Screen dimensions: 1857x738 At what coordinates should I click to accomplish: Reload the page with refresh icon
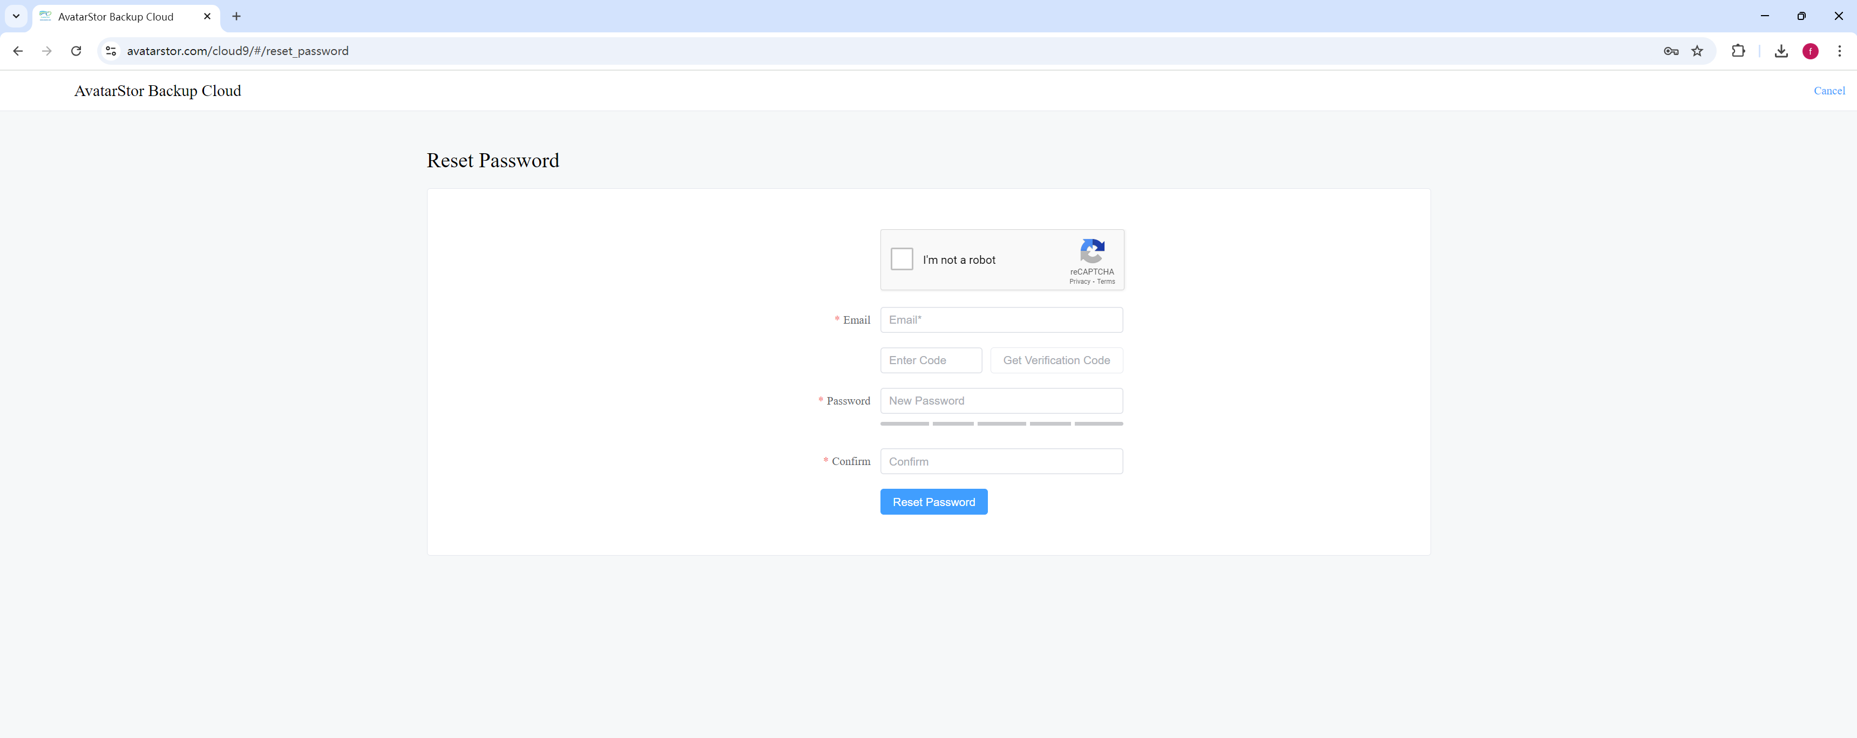coord(76,51)
